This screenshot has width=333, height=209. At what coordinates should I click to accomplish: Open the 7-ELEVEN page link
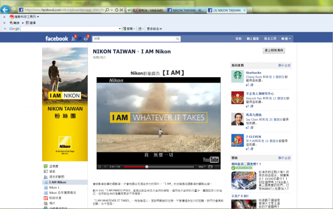[253, 137]
